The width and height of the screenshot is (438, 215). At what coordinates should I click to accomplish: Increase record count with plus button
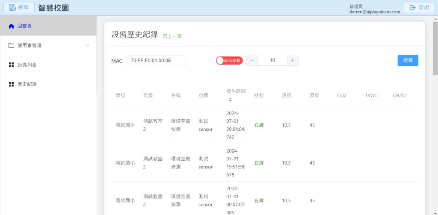293,60
